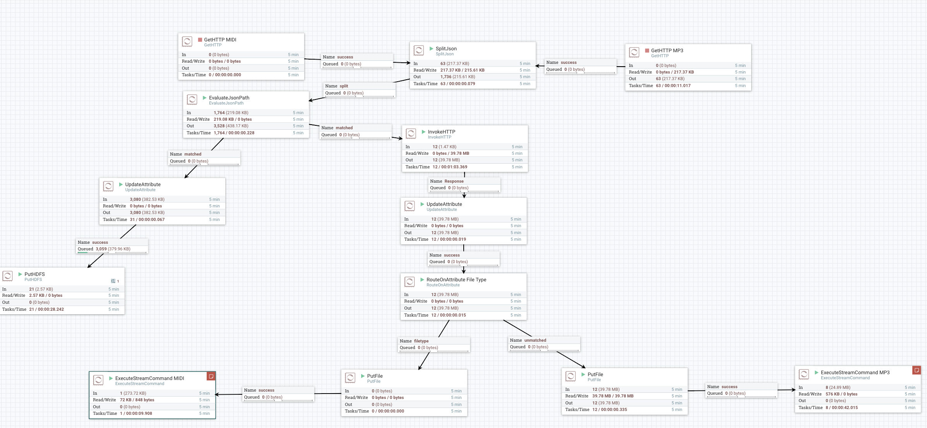Click the Tasks/Time row of GetHTTP MP3
Viewport: 927px width, 428px height.
click(x=687, y=86)
